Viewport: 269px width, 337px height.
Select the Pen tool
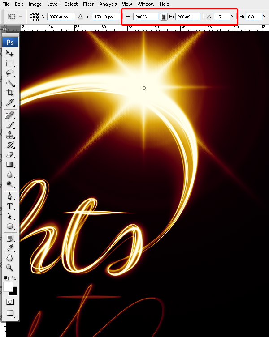[x=10, y=196]
